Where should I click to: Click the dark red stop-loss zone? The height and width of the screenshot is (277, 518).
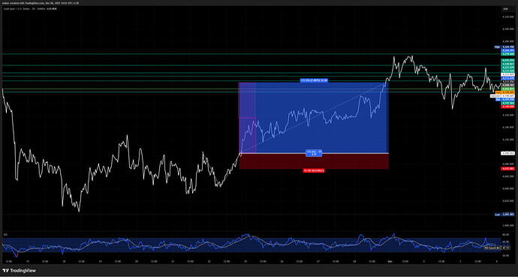[x=314, y=161]
